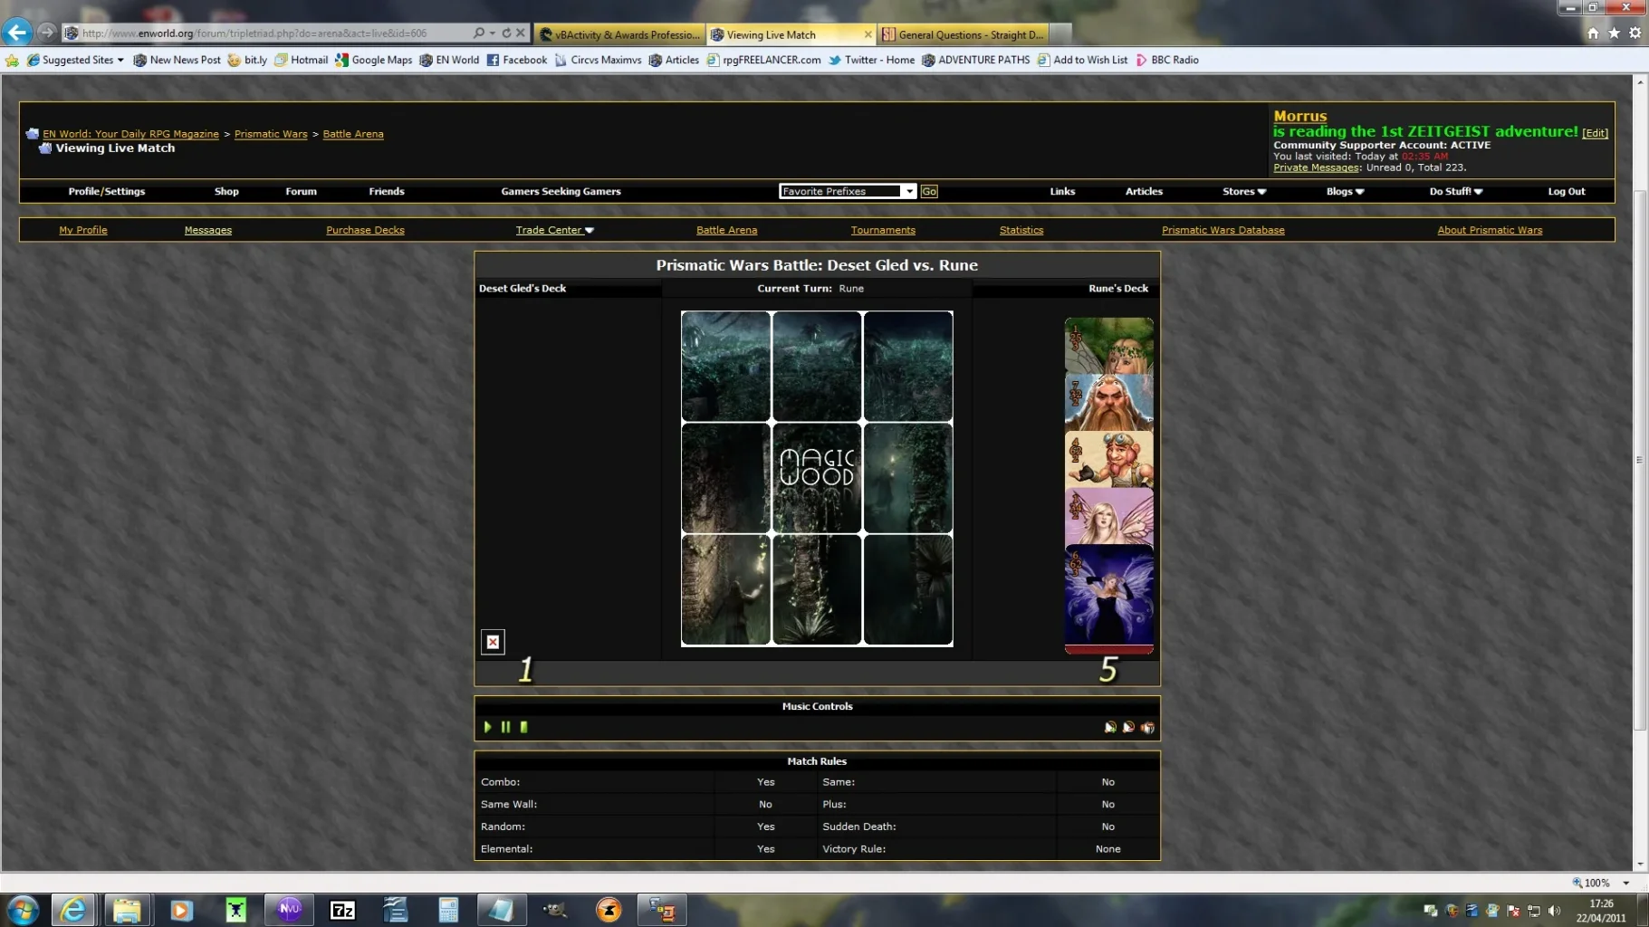The image size is (1649, 927).
Task: Expand the Do Stuff! menu
Action: [x=1456, y=191]
